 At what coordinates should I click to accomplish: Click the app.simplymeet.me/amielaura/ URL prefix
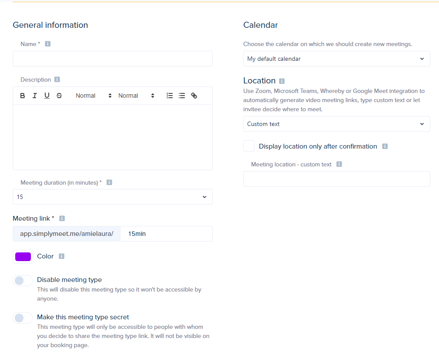coord(67,234)
